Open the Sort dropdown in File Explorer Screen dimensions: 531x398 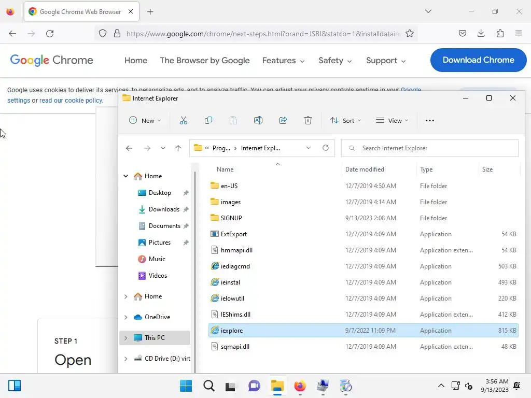[x=346, y=120]
